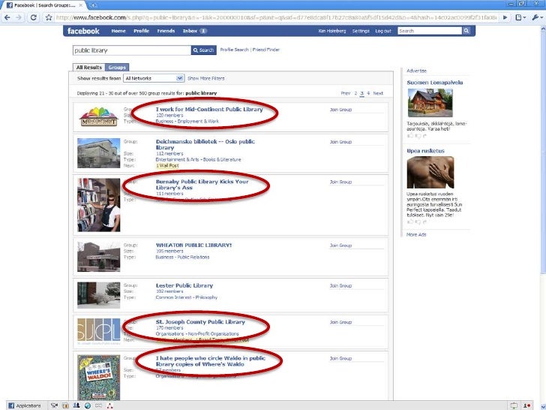This screenshot has height=410, width=546.
Task: Open a new browser tab
Action: pos(93,5)
